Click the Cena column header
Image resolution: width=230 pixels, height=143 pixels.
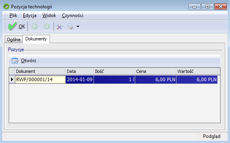[x=155, y=71]
